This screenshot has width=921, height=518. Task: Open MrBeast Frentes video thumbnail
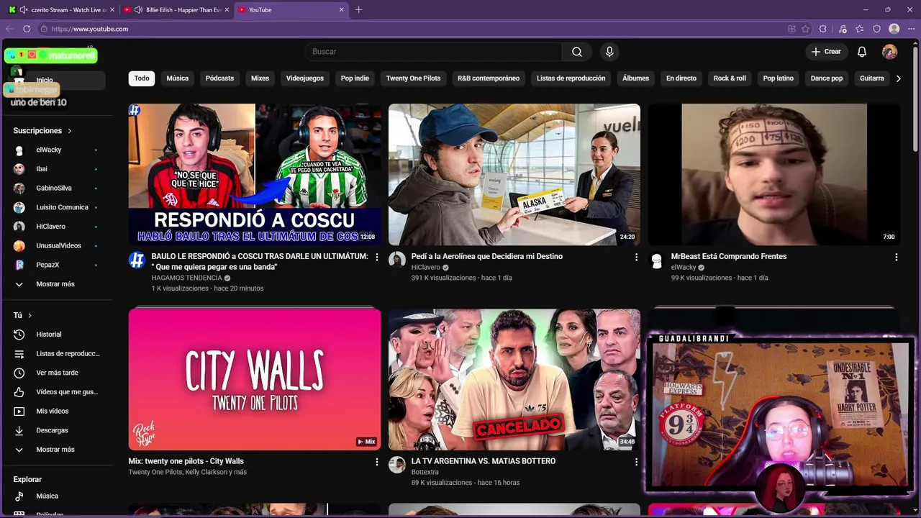pyautogui.click(x=774, y=174)
